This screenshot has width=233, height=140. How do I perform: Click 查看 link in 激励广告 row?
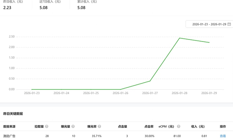pos(223,136)
